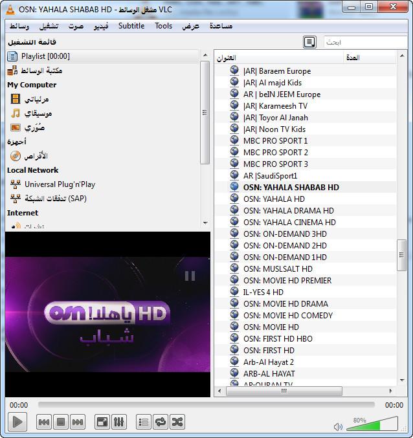Image resolution: width=413 pixels, height=438 pixels.
Task: Toggle fullscreen video button
Action: (x=102, y=422)
